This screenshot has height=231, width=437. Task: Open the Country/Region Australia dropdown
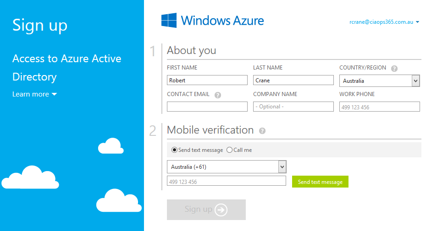[379, 81]
